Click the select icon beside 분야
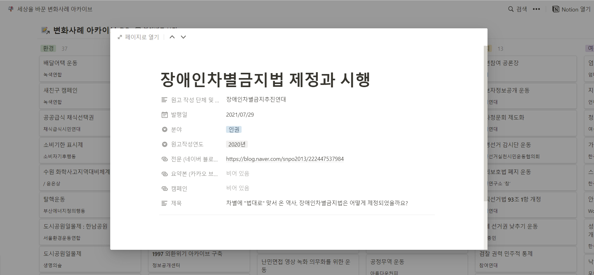Viewport: 594px width, 275px height. click(165, 130)
